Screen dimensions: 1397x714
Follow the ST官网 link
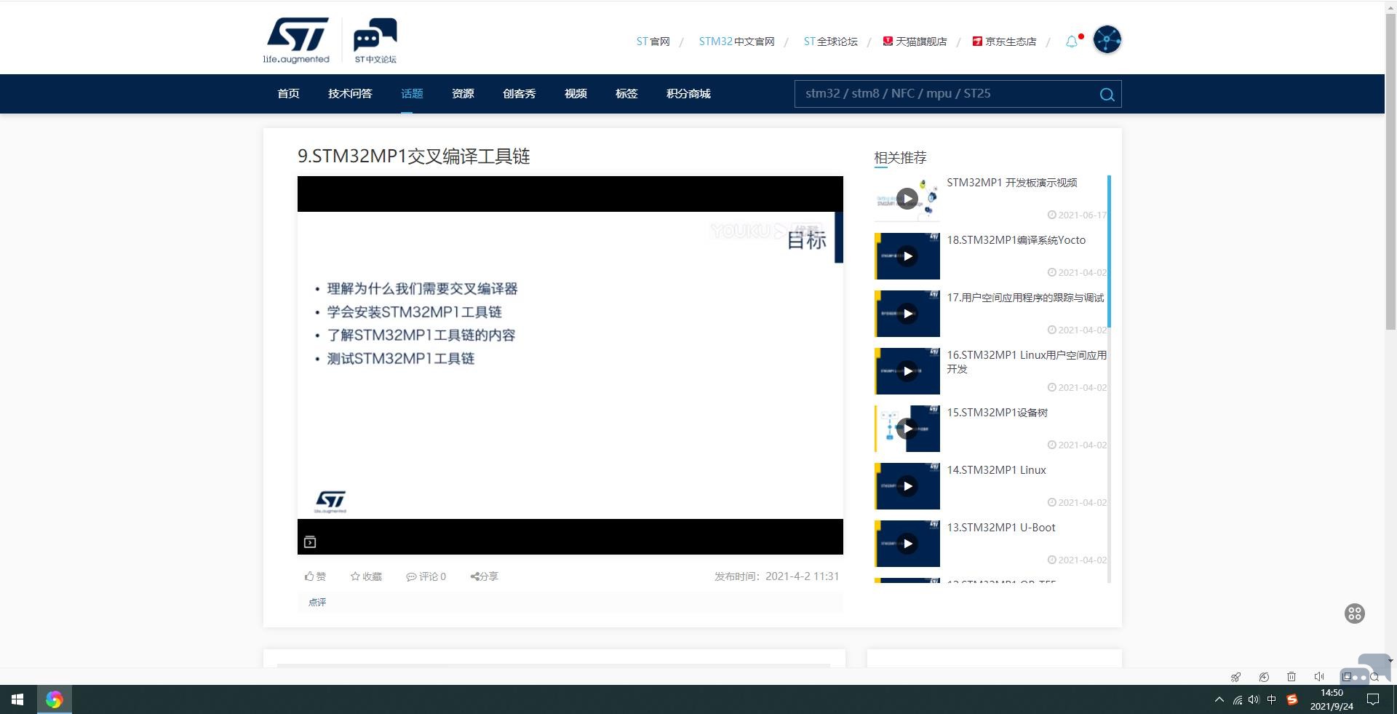click(653, 41)
